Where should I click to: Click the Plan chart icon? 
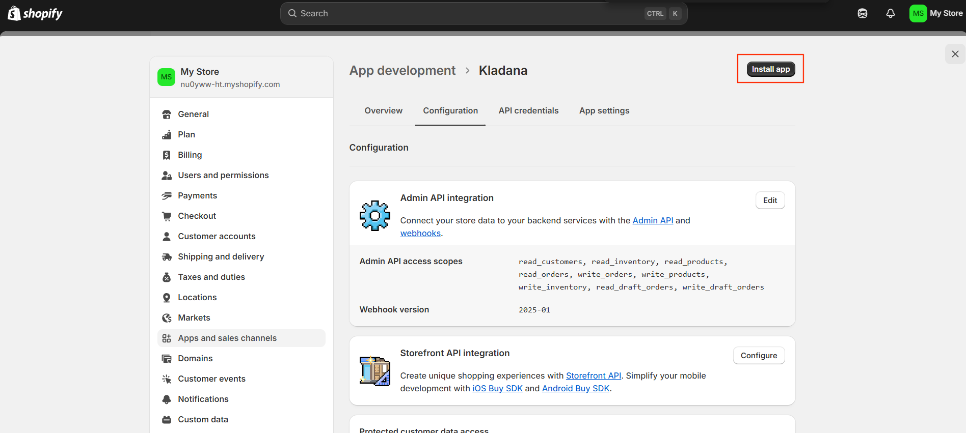[167, 135]
